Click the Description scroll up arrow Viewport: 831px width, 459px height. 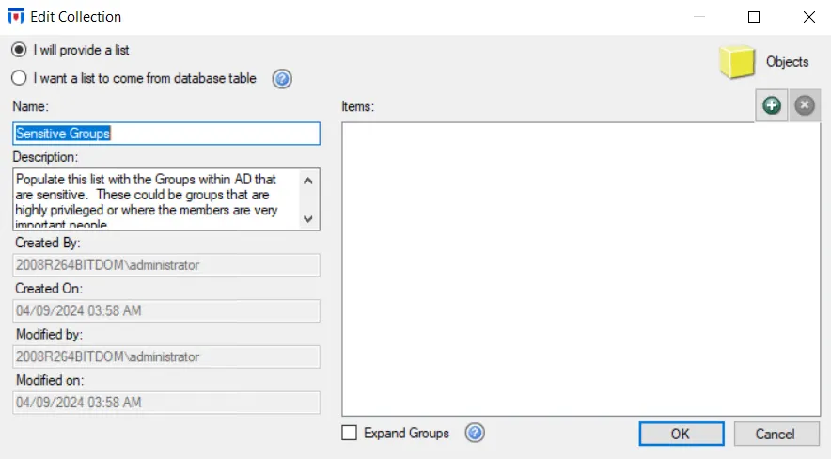pos(308,181)
